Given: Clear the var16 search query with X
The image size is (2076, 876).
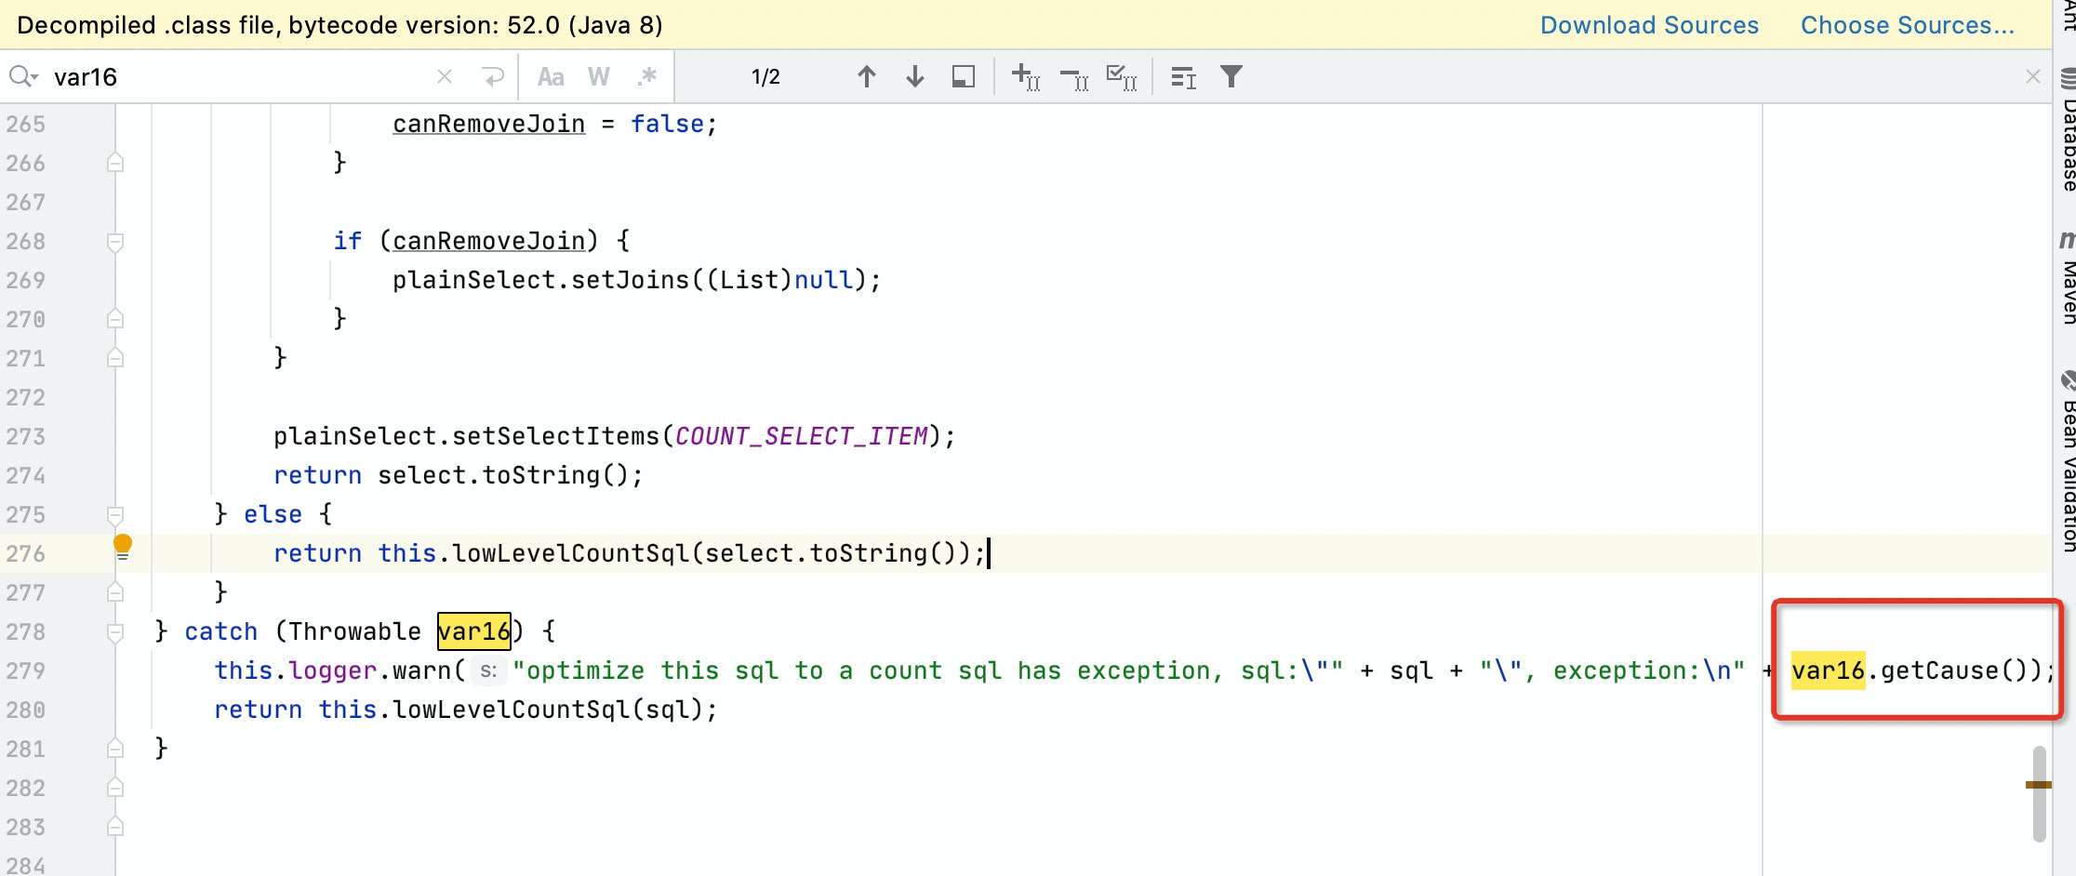Looking at the screenshot, I should point(444,76).
